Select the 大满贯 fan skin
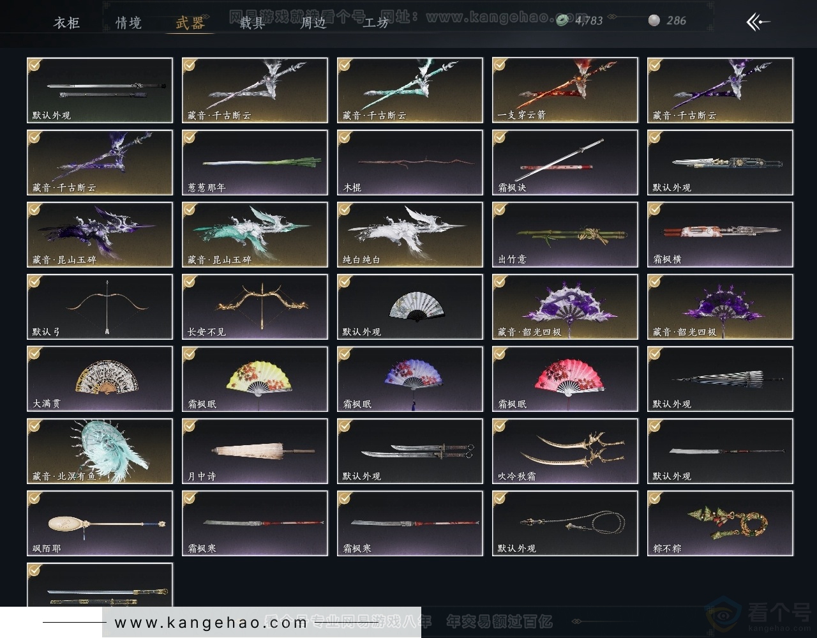 point(100,379)
